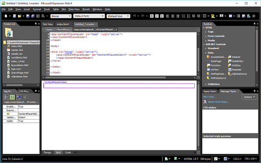This screenshot has width=261, height=163.
Task: Click Show alphabetized list icon in Tag Properties
Action: click(12, 97)
